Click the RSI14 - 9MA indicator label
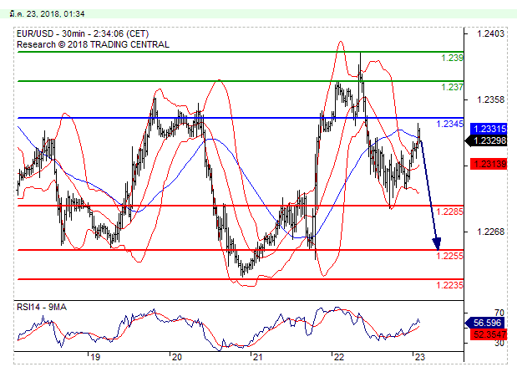The height and width of the screenshot is (372, 517). tap(42, 308)
